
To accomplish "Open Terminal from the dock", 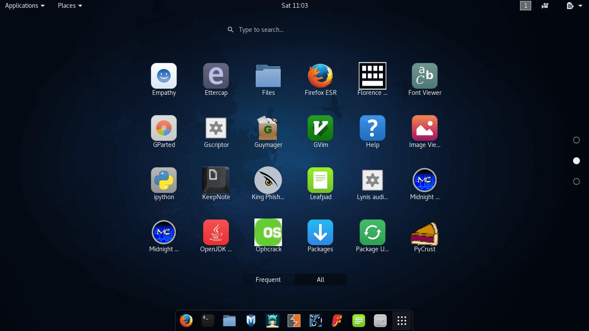I will [x=208, y=321].
